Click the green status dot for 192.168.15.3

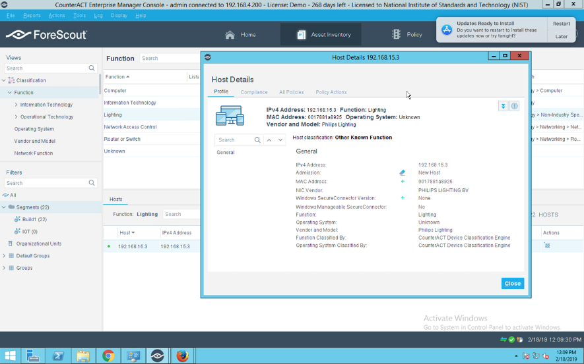(x=109, y=246)
